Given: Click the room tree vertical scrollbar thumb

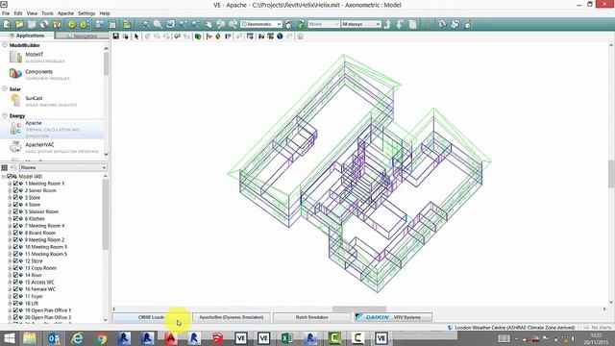Looking at the screenshot, I should click(106, 214).
